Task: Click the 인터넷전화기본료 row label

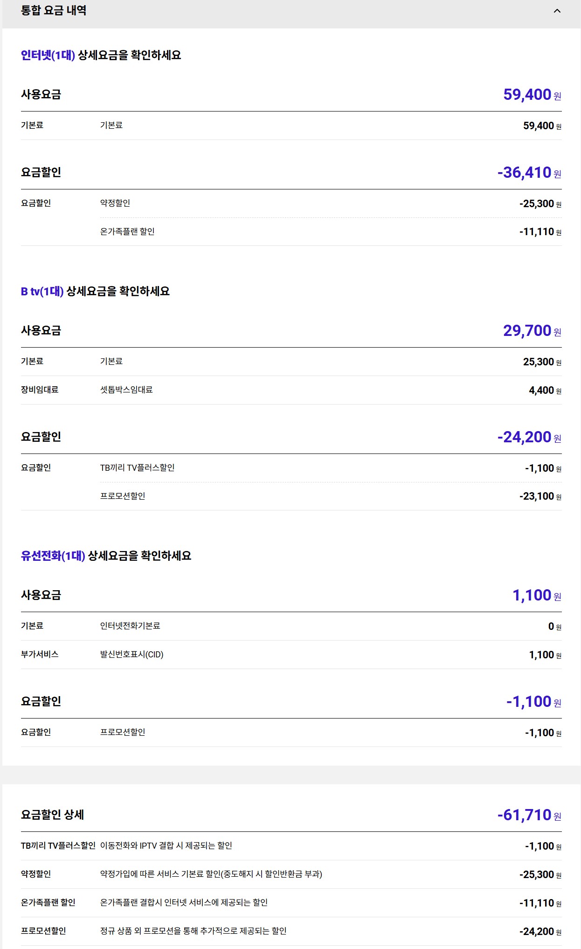Action: coord(130,626)
